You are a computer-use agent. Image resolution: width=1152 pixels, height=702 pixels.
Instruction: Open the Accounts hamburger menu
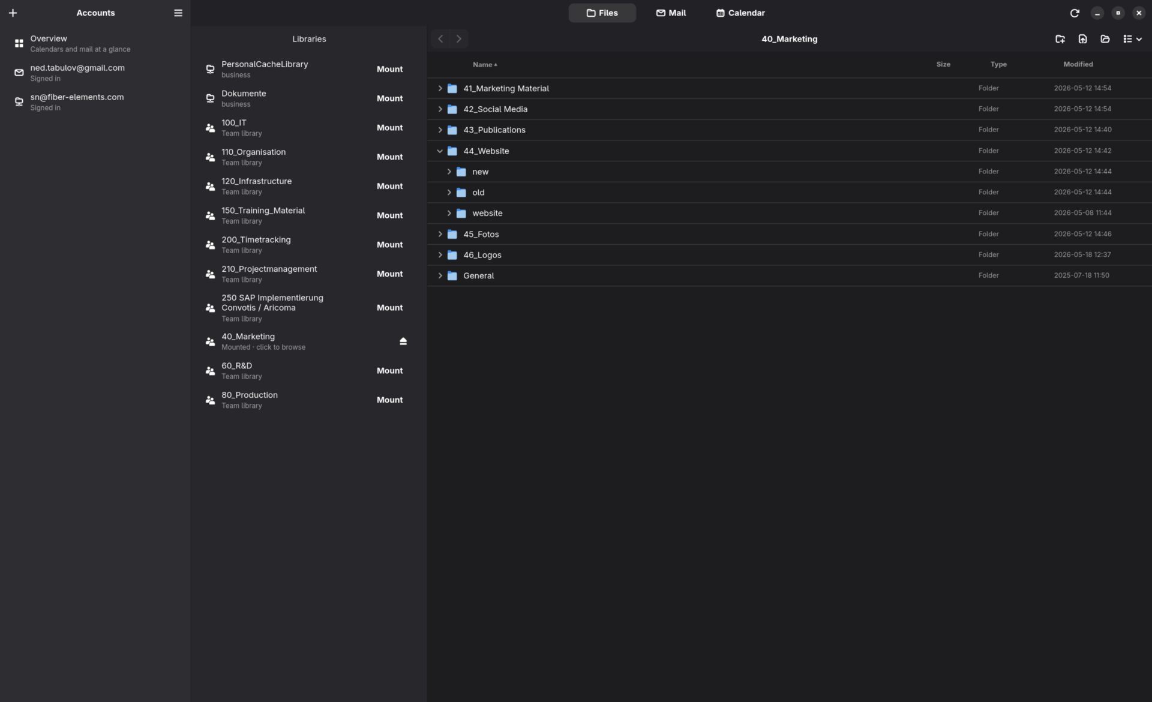click(178, 13)
